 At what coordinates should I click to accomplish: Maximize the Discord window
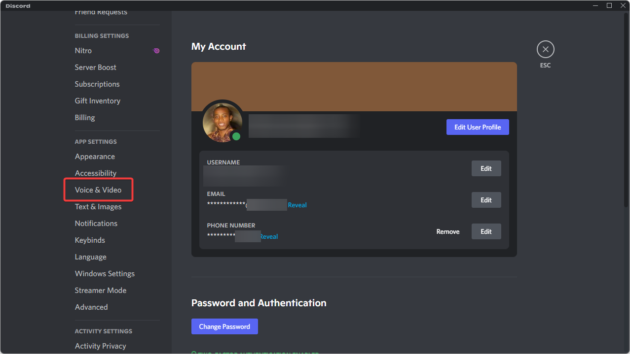click(609, 5)
